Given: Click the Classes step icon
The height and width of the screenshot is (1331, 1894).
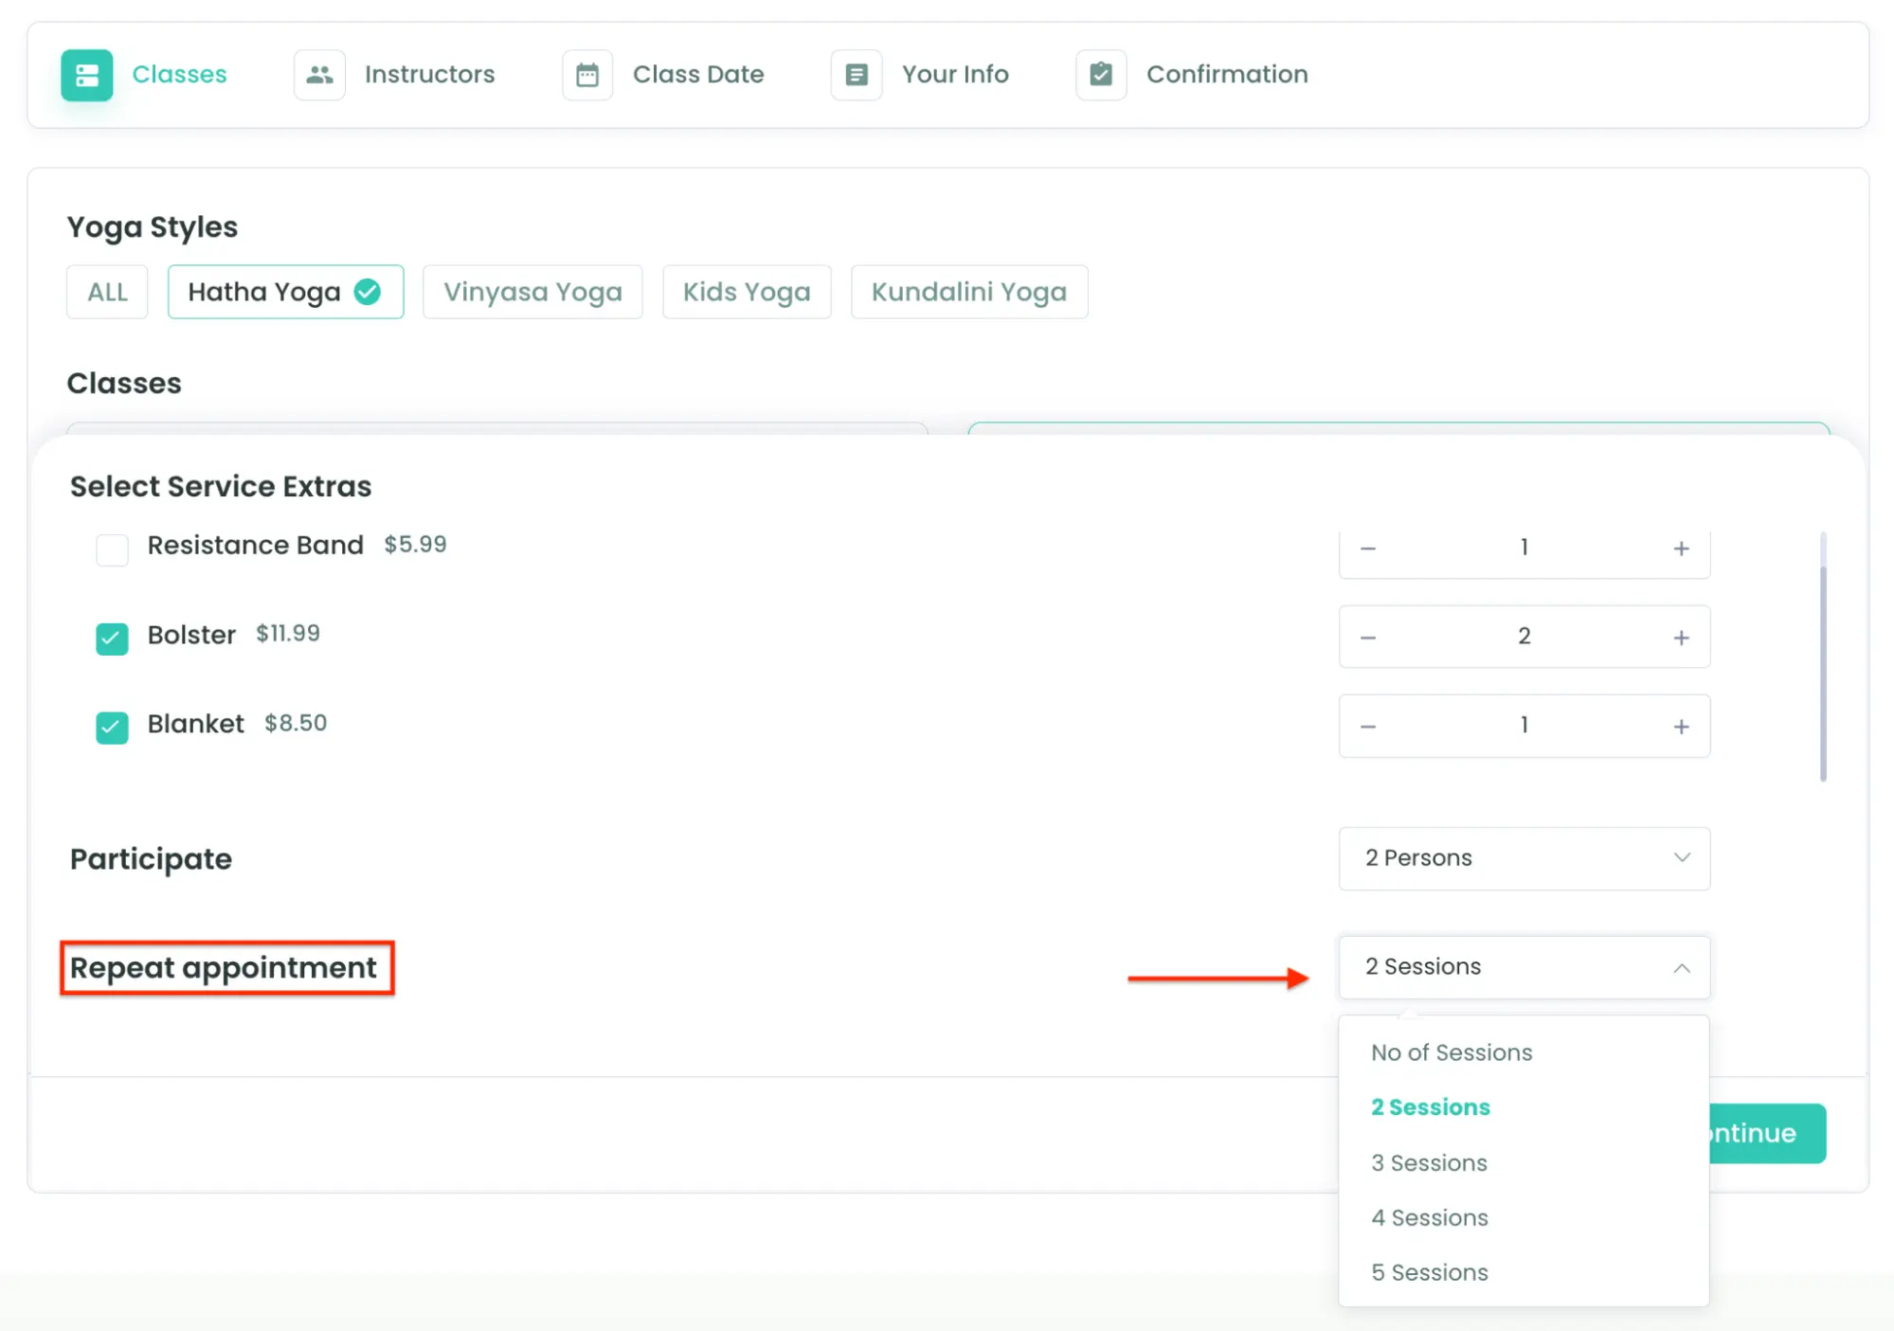Looking at the screenshot, I should point(86,75).
